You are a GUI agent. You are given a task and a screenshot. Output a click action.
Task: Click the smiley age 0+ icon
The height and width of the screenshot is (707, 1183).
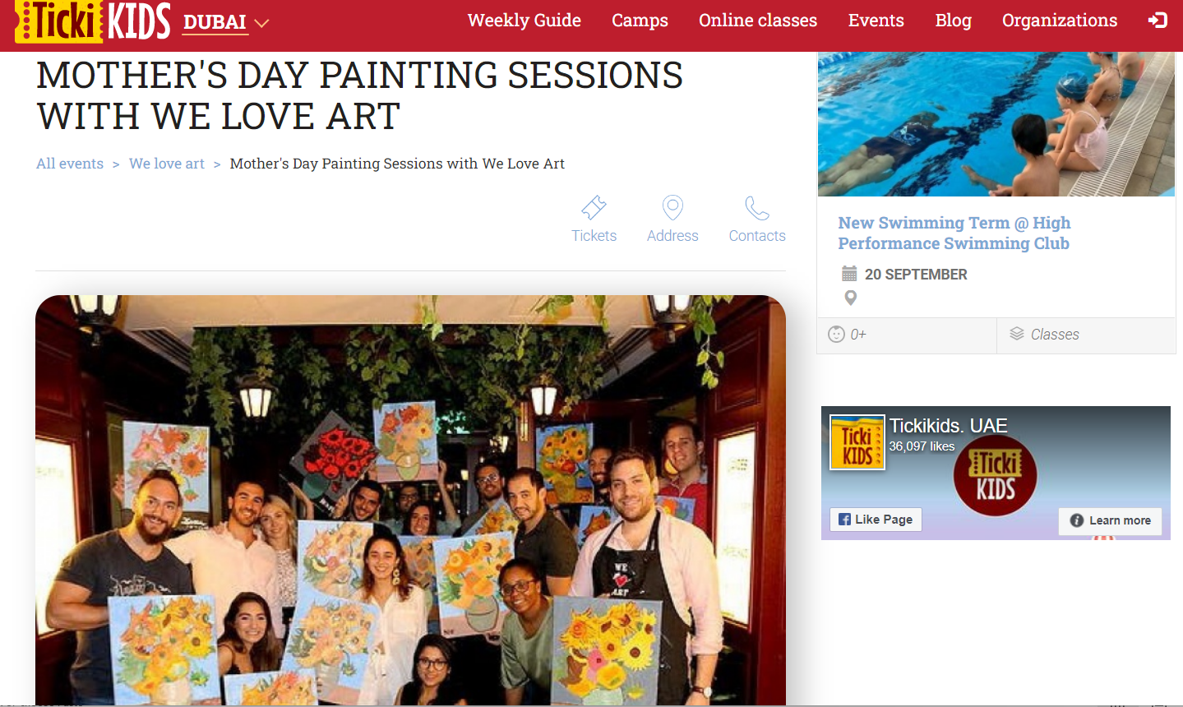point(836,334)
